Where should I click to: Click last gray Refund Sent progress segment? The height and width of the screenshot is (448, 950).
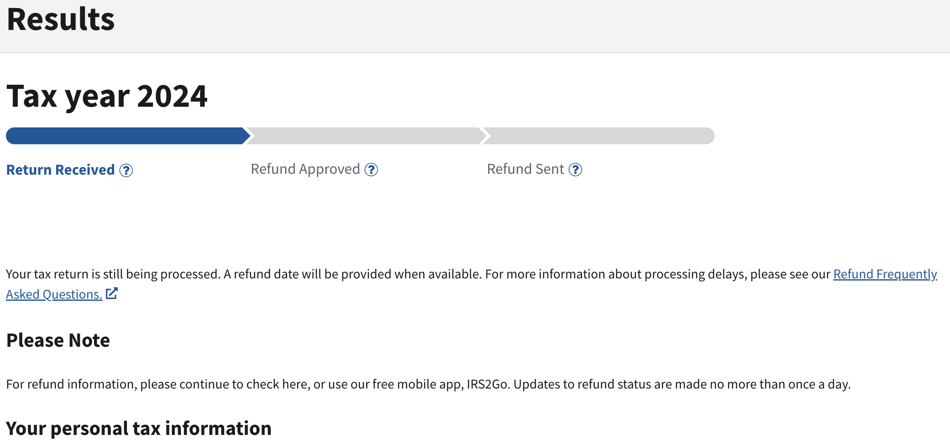[x=599, y=136]
